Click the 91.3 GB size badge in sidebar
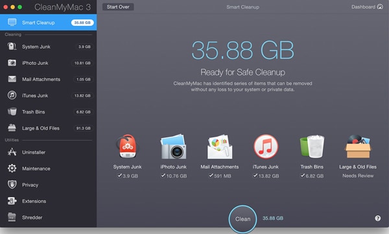This screenshot has width=389, height=234. [84, 128]
